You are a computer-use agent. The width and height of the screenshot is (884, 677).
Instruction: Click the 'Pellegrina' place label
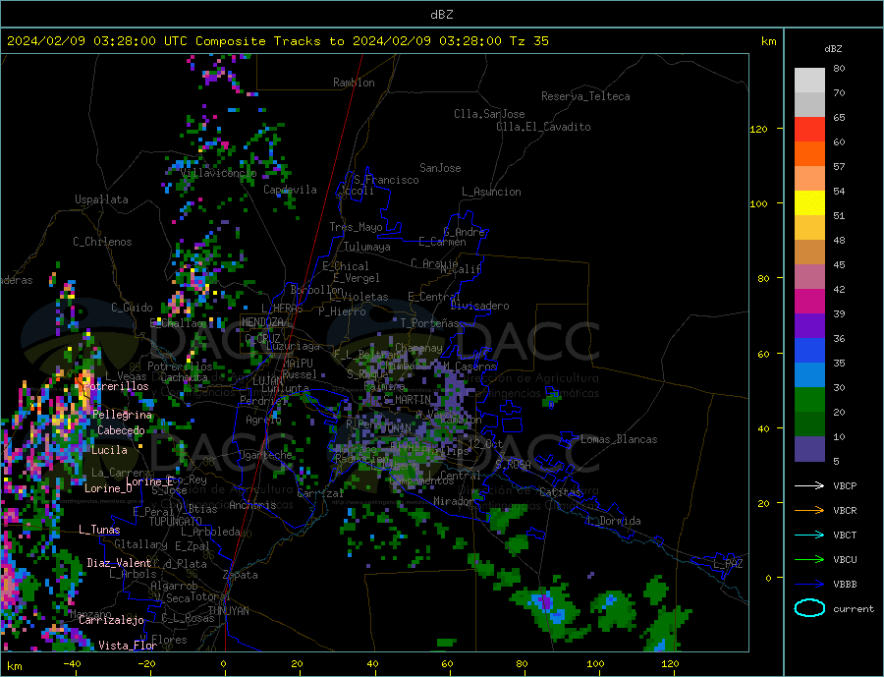click(x=123, y=415)
